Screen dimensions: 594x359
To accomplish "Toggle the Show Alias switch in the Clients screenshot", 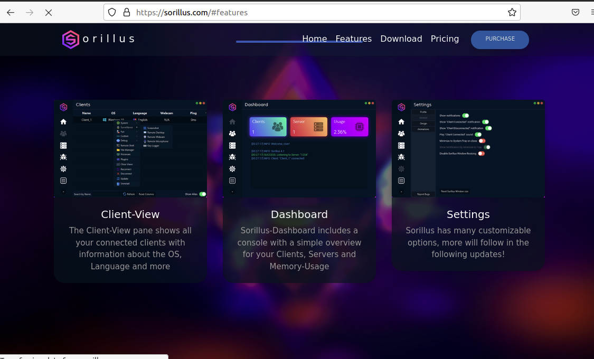I will pos(203,194).
